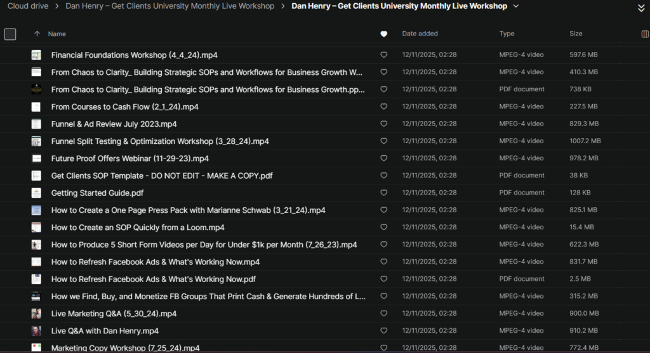Click PDF icon of Getting Started Guide
Viewport: 650px width, 353px height.
[x=36, y=193]
